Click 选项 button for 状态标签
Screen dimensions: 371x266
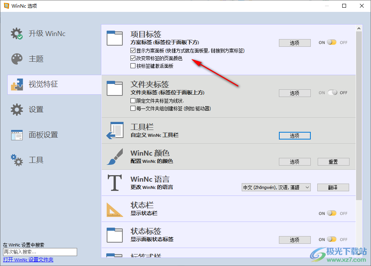tap(295, 240)
